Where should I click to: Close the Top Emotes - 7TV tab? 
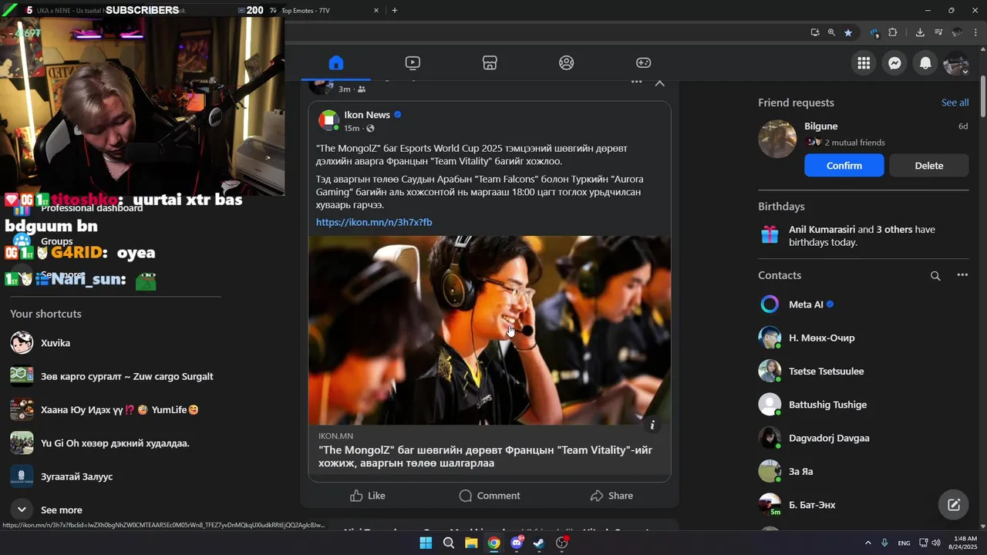pyautogui.click(x=376, y=11)
